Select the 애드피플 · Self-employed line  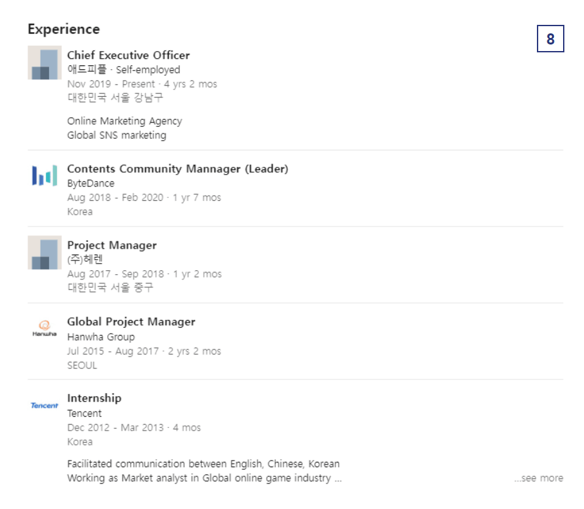(x=124, y=70)
